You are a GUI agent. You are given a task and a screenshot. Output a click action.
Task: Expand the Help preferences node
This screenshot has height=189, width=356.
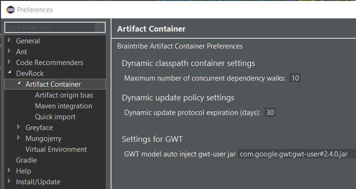pos(9,171)
